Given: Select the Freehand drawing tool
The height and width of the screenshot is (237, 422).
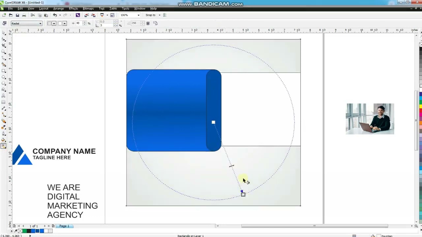Looking at the screenshot, I should [x=4, y=58].
